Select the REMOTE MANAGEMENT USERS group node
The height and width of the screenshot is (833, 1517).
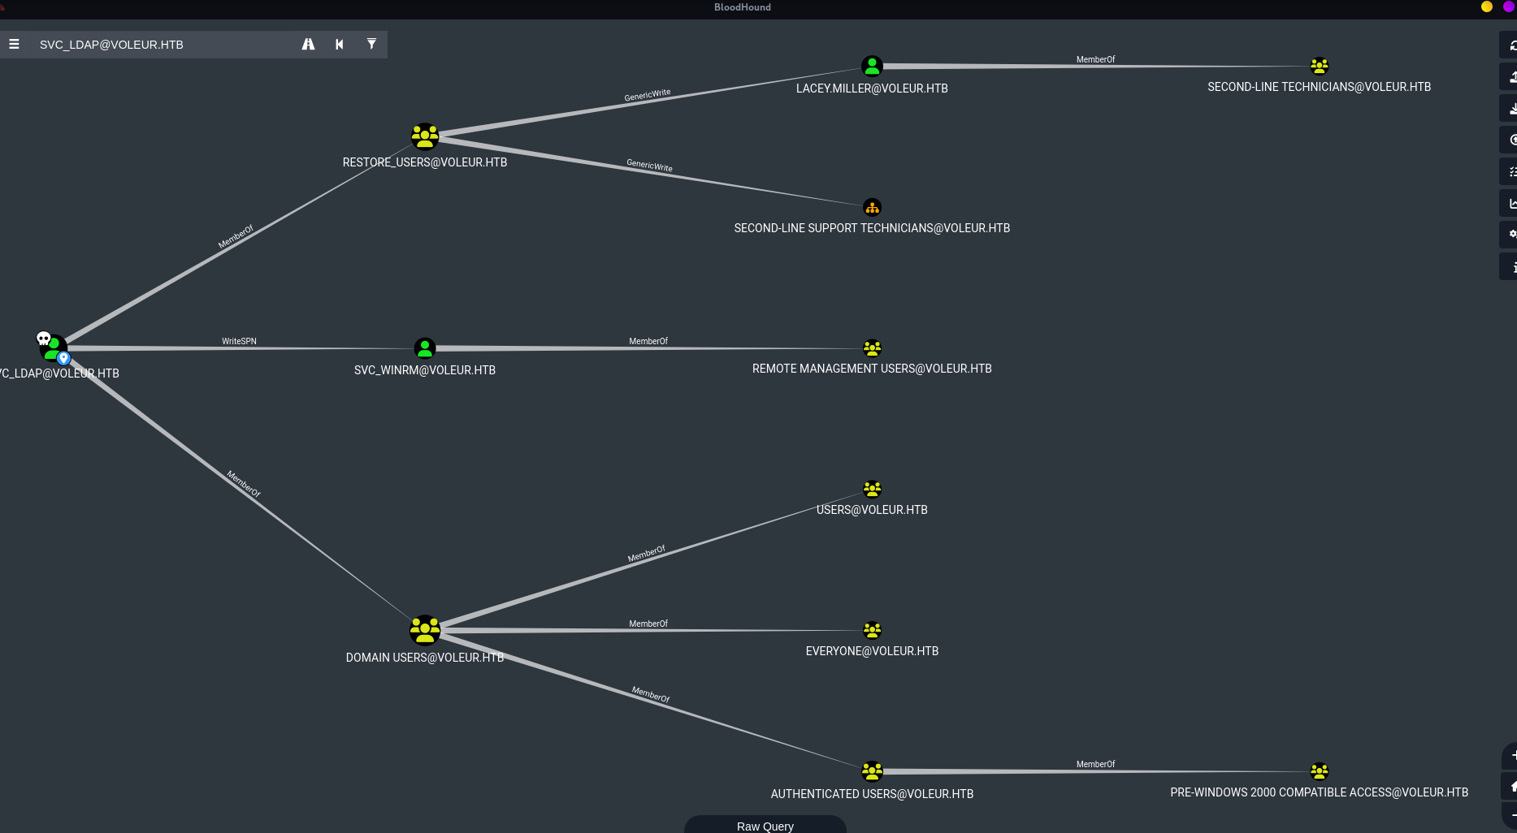point(872,348)
